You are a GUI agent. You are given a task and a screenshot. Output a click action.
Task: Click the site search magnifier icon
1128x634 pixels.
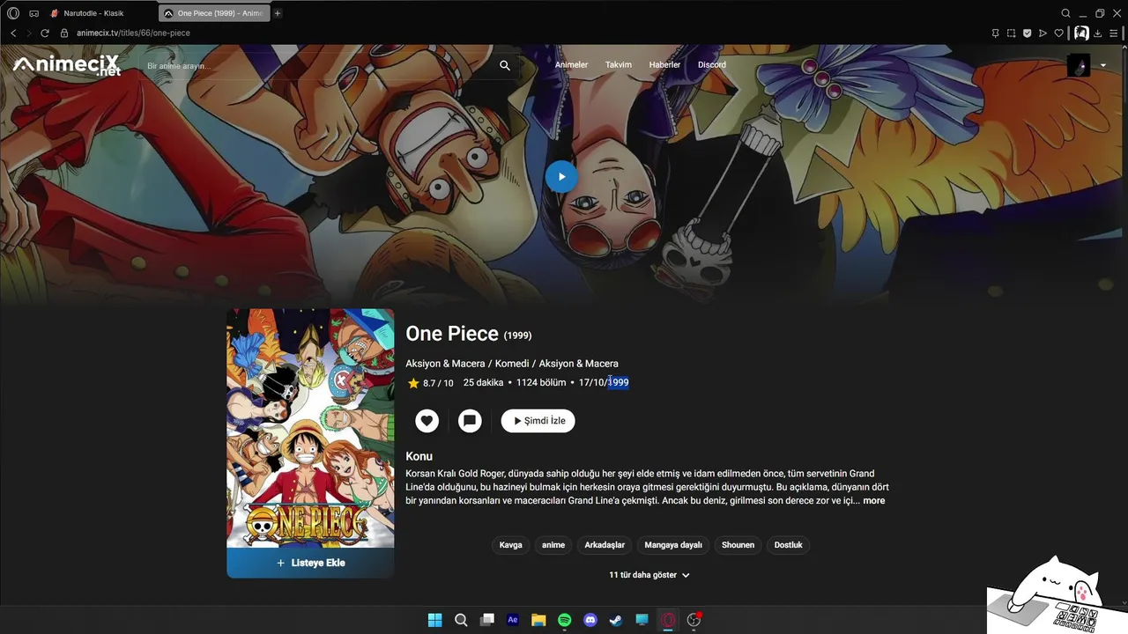click(505, 65)
